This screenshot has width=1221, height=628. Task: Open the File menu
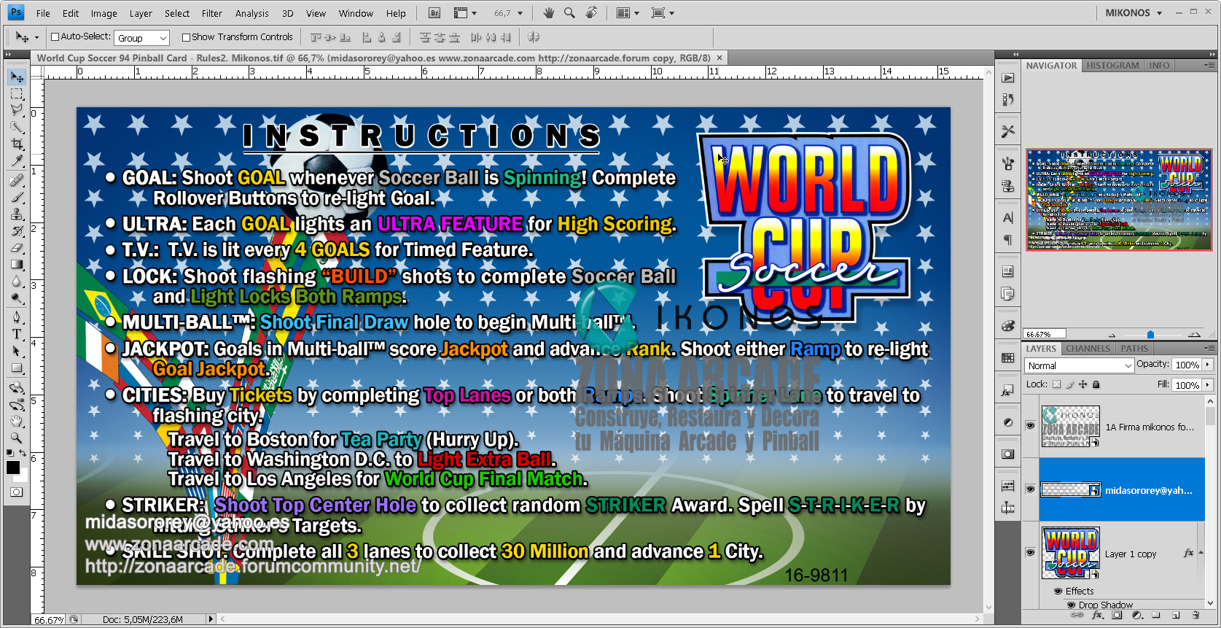coord(43,13)
